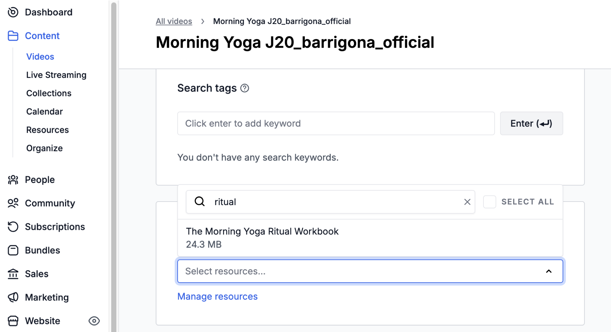Check the Select All checkbox

[490, 202]
